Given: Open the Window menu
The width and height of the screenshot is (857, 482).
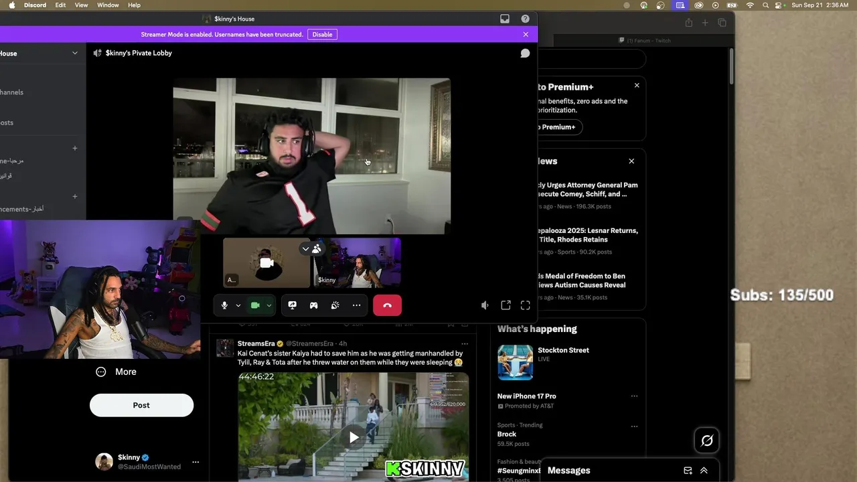Looking at the screenshot, I should (x=108, y=5).
